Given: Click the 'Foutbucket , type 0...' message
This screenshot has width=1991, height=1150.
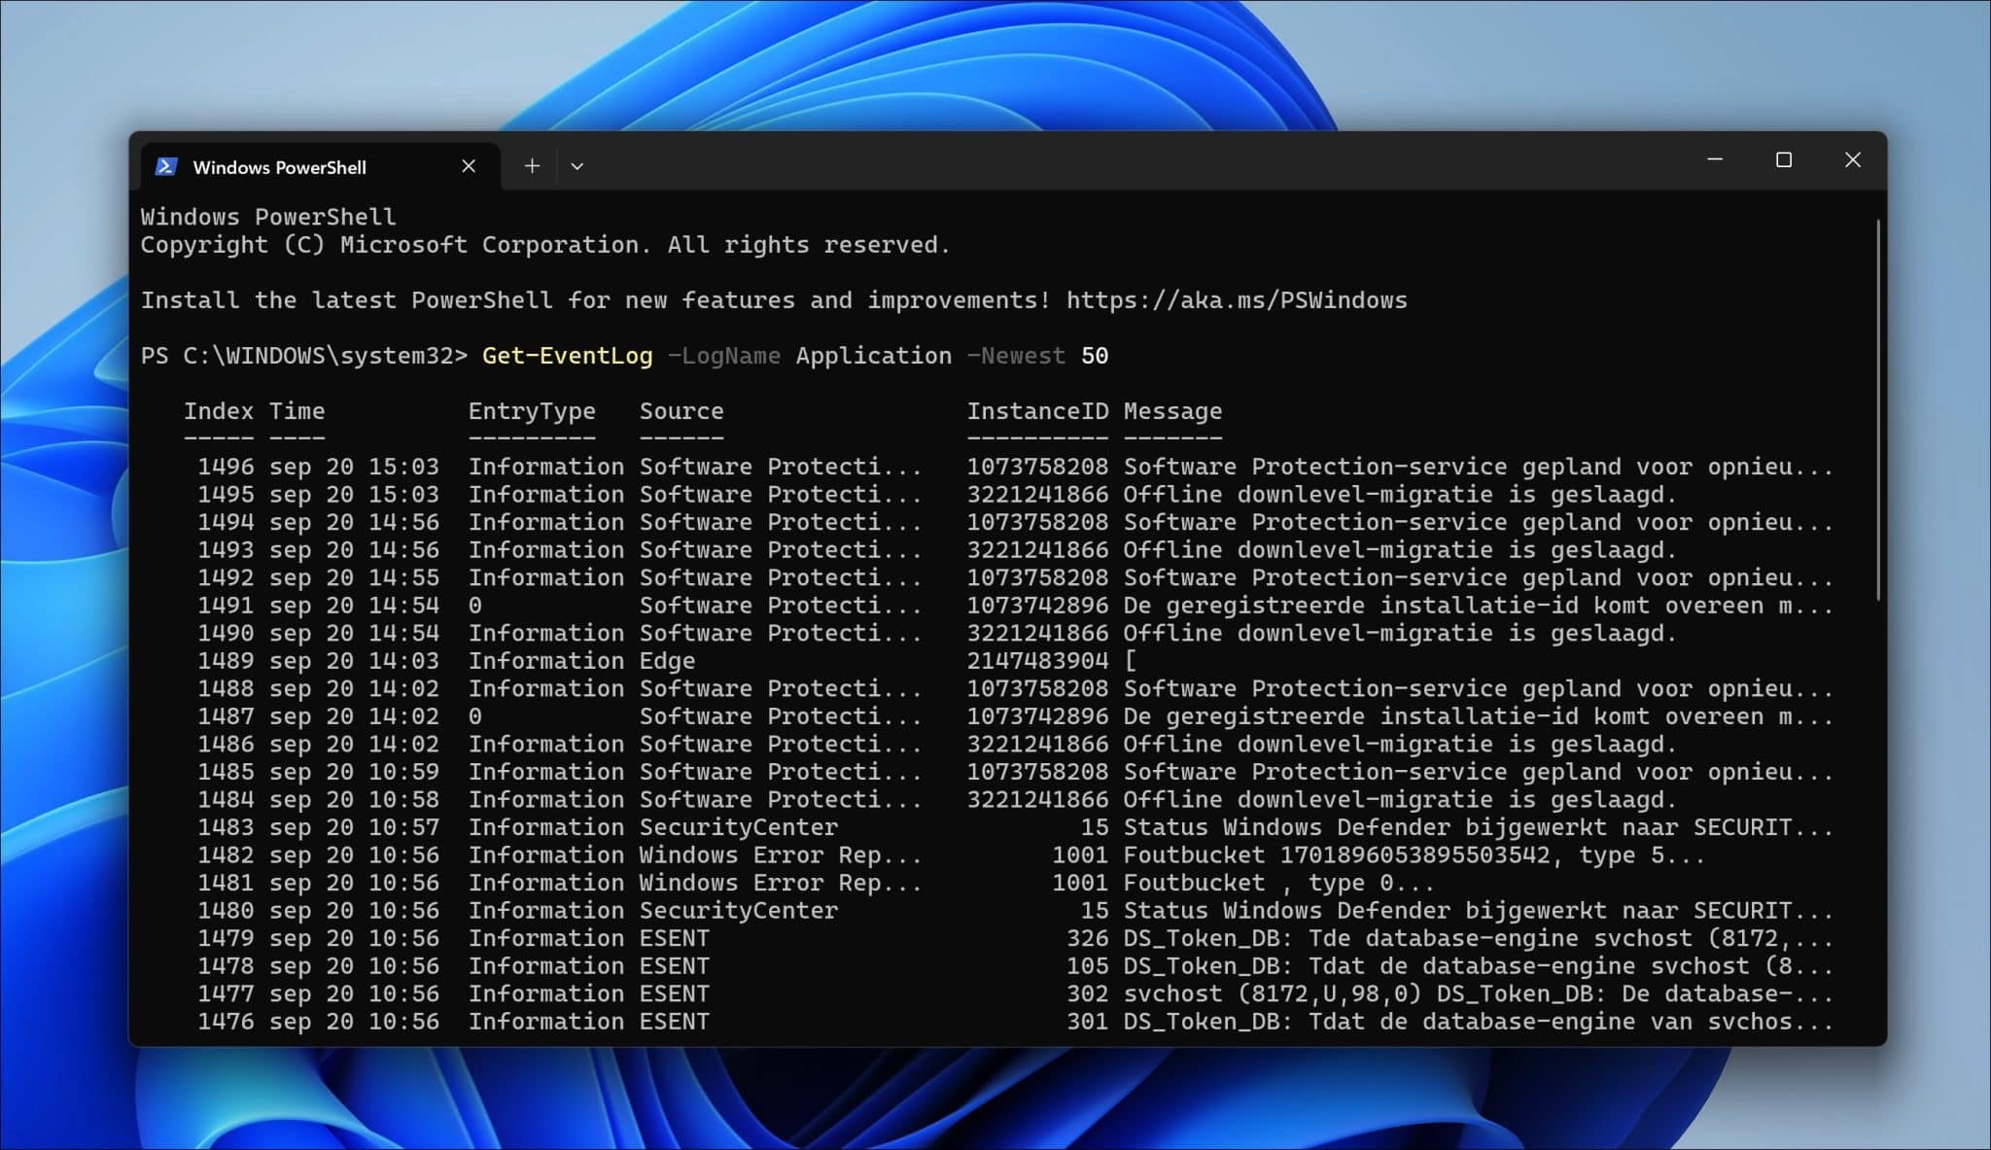Looking at the screenshot, I should point(1278,883).
